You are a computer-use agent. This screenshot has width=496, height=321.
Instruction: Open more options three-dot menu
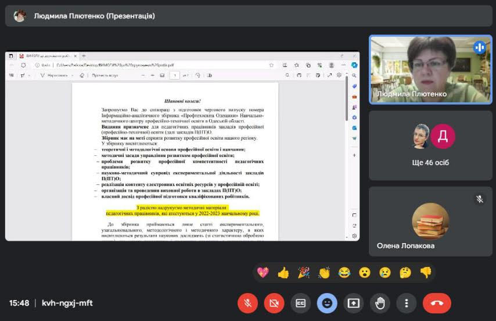point(406,303)
